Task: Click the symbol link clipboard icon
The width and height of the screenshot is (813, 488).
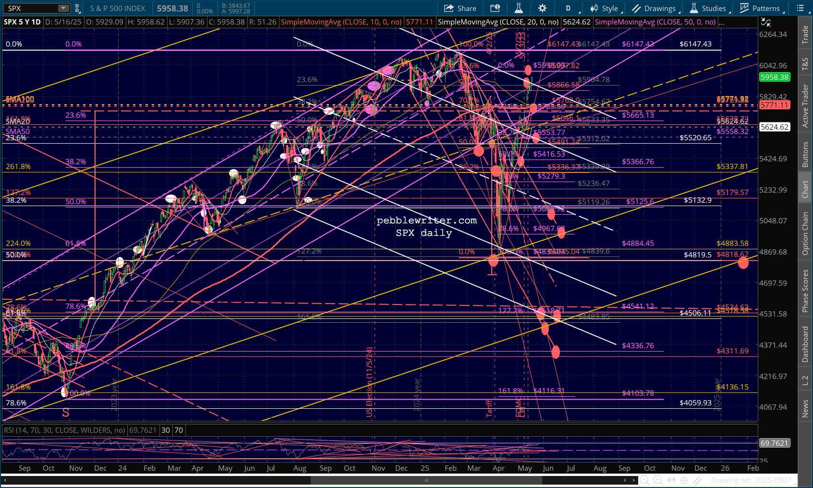Action: tap(77, 8)
